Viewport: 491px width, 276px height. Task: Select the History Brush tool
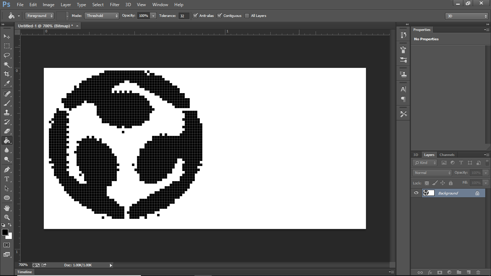(7, 122)
